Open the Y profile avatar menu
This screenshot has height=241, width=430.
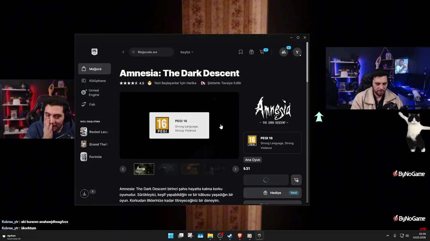[x=297, y=52]
